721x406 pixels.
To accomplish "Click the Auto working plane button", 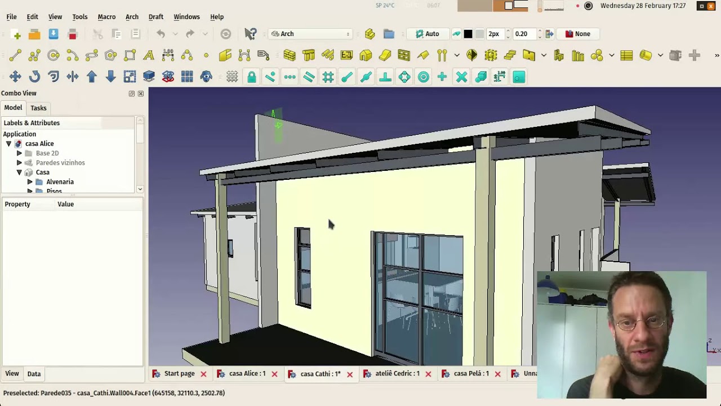I will tap(427, 34).
